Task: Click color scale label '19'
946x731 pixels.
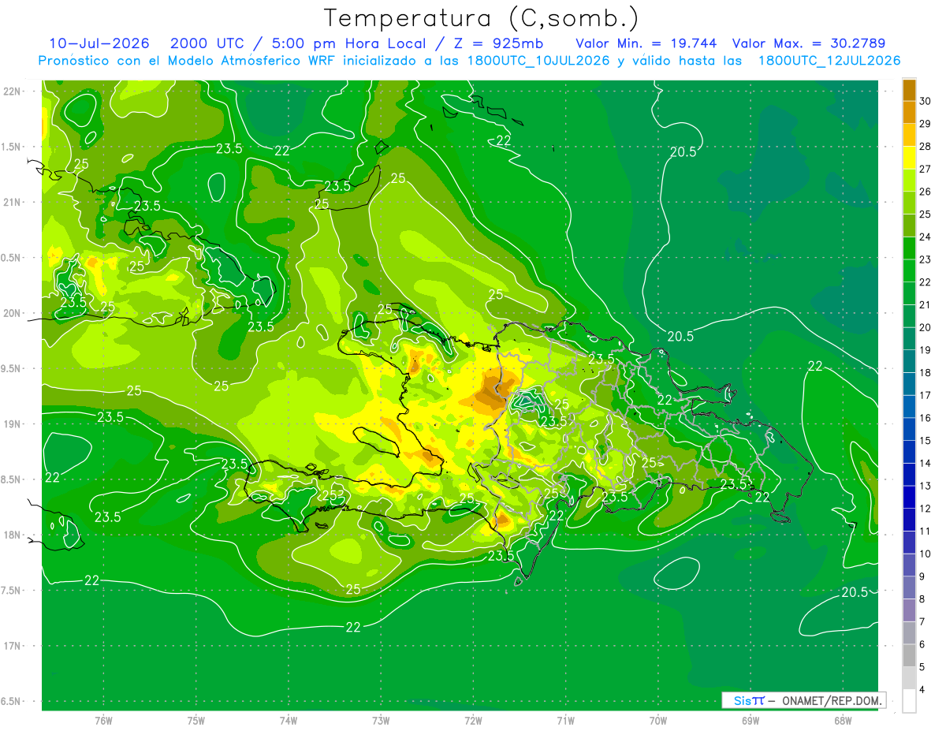Action: click(926, 350)
